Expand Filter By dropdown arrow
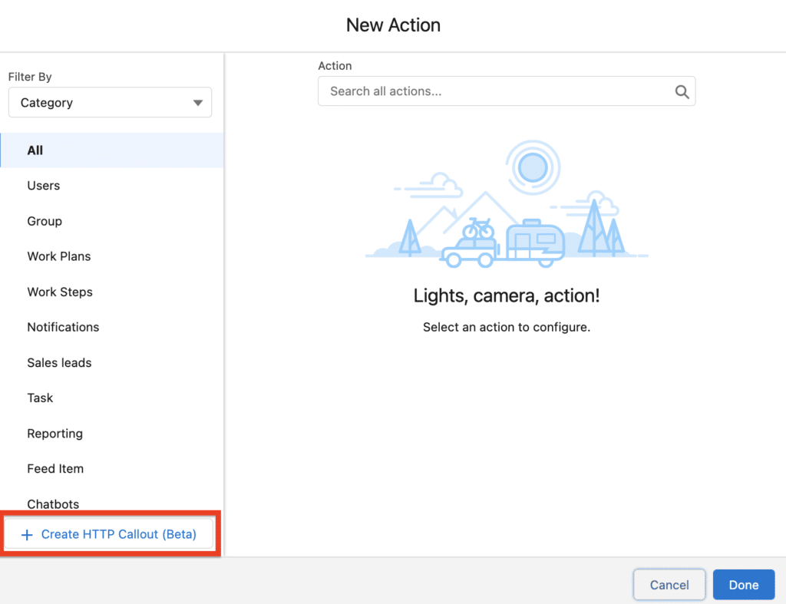 (x=198, y=103)
